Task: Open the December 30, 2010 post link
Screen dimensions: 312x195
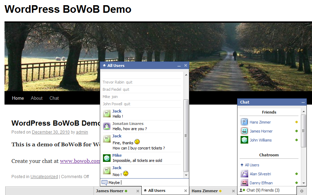Action: tap(51, 132)
